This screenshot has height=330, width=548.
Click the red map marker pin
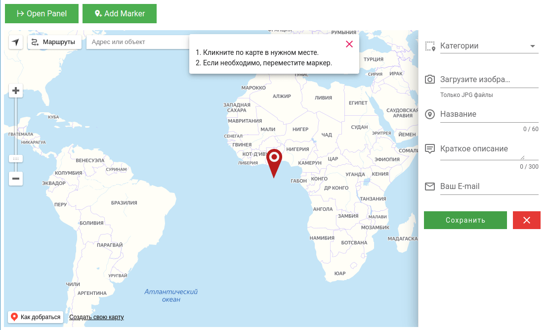pos(274,160)
